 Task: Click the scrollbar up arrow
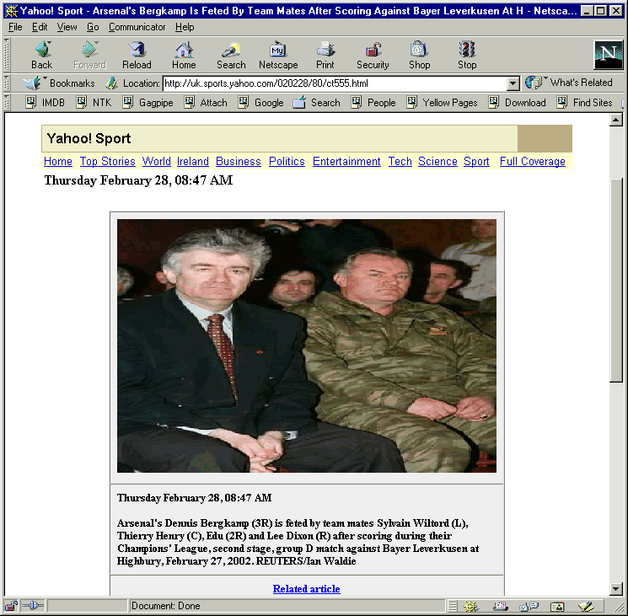(x=616, y=120)
